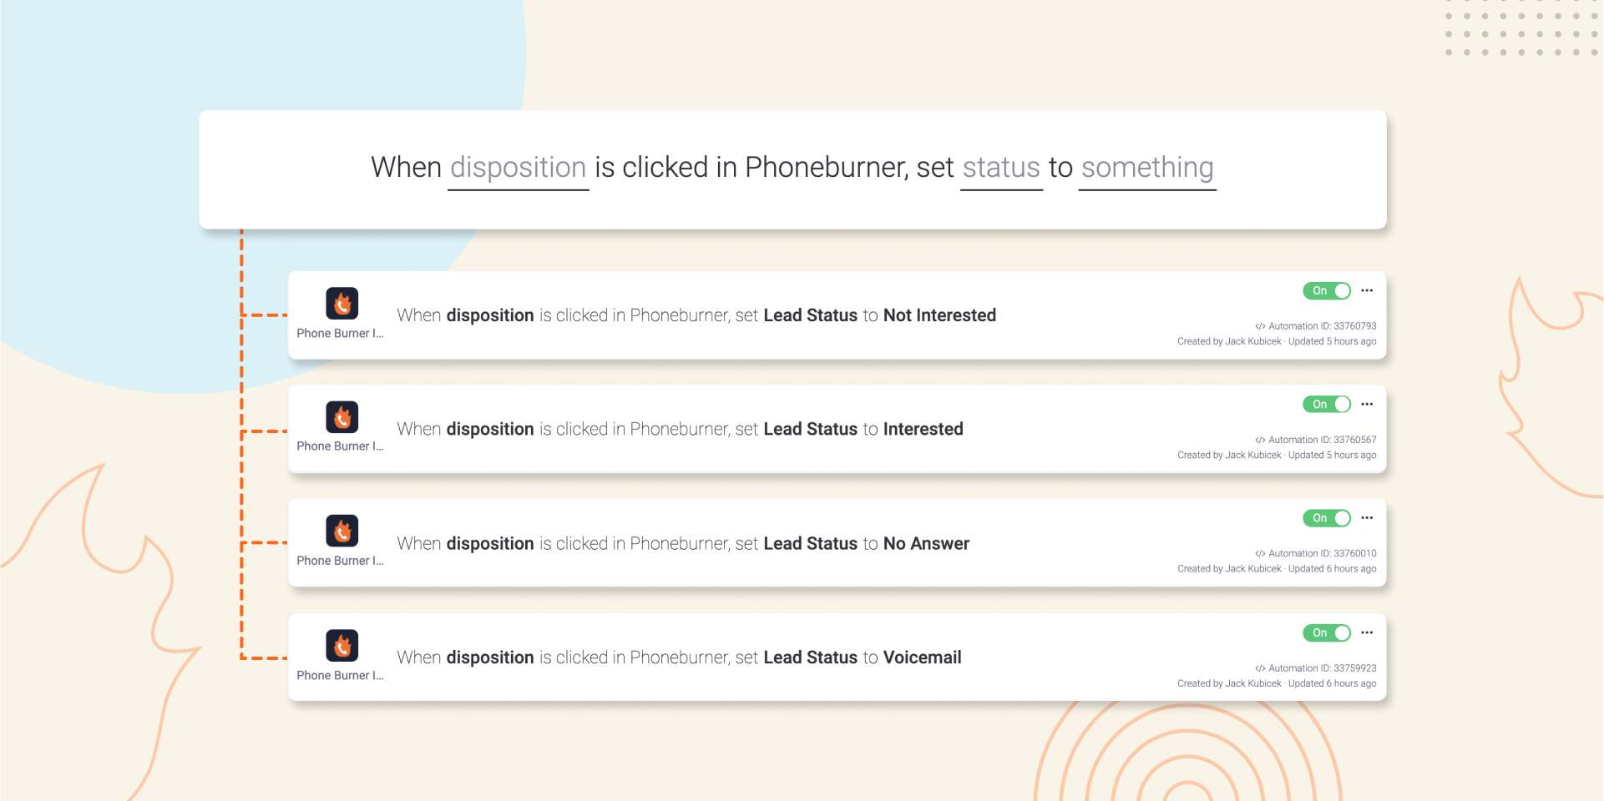
Task: Click Phone Burner icon in Interested automation
Action: (x=342, y=417)
